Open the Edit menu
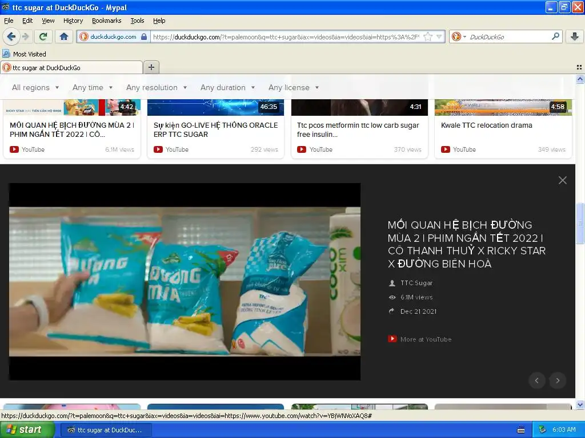This screenshot has width=585, height=438. 27,21
